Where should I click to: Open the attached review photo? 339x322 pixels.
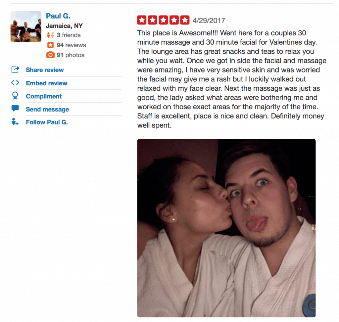point(226,228)
